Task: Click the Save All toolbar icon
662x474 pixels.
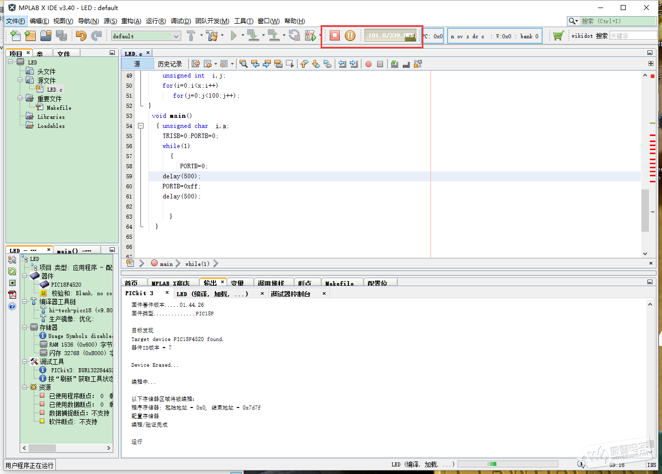Action: (61, 36)
